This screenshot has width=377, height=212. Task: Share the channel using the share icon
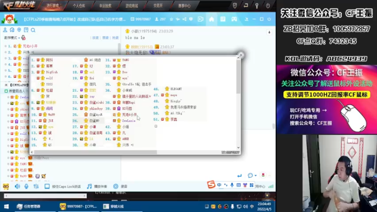click(x=184, y=19)
